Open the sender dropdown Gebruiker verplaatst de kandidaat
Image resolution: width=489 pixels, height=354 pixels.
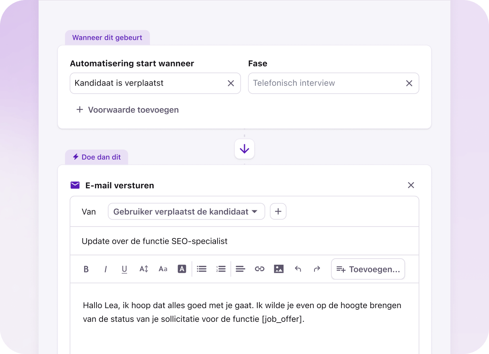pos(186,211)
